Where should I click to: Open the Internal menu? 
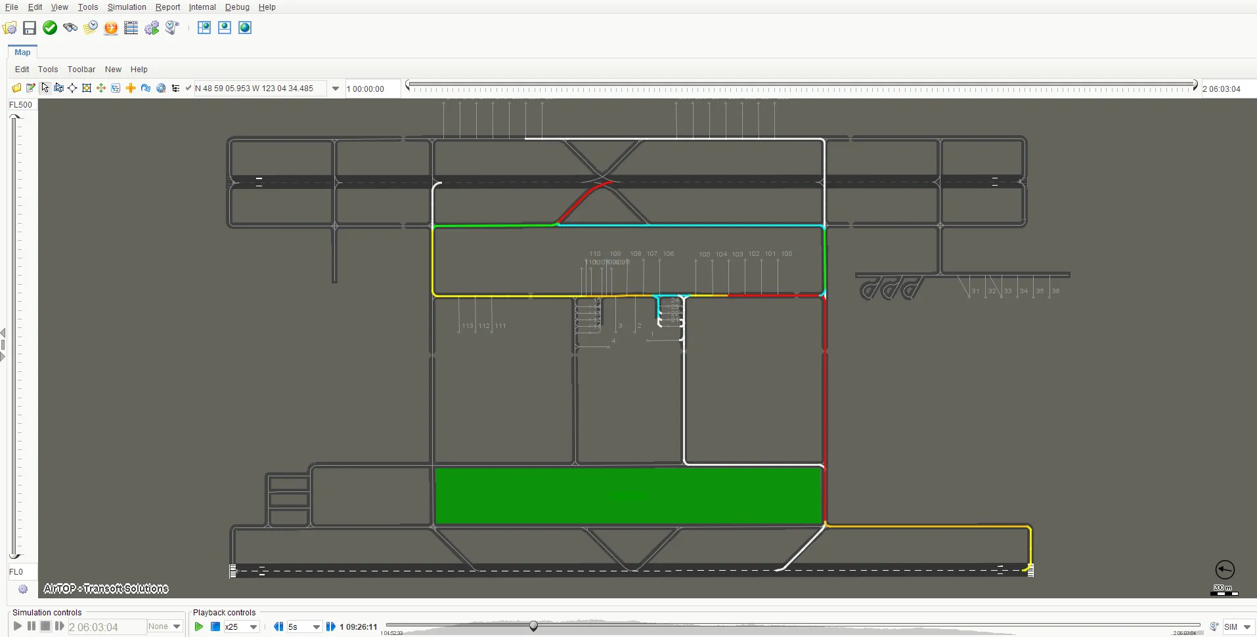click(x=202, y=7)
